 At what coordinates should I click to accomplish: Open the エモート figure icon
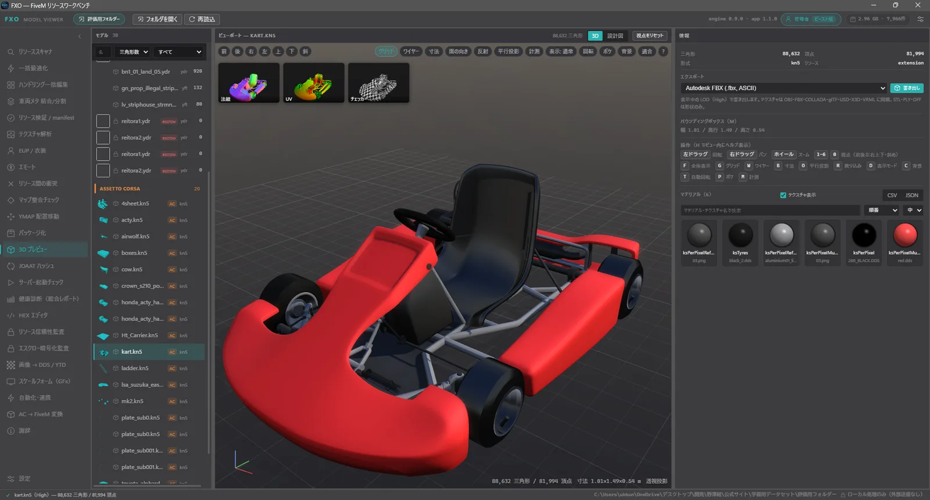10,167
